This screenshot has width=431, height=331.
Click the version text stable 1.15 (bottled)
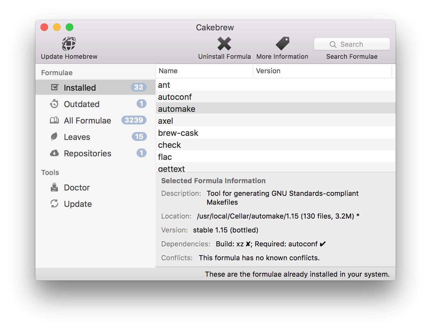[x=226, y=230]
